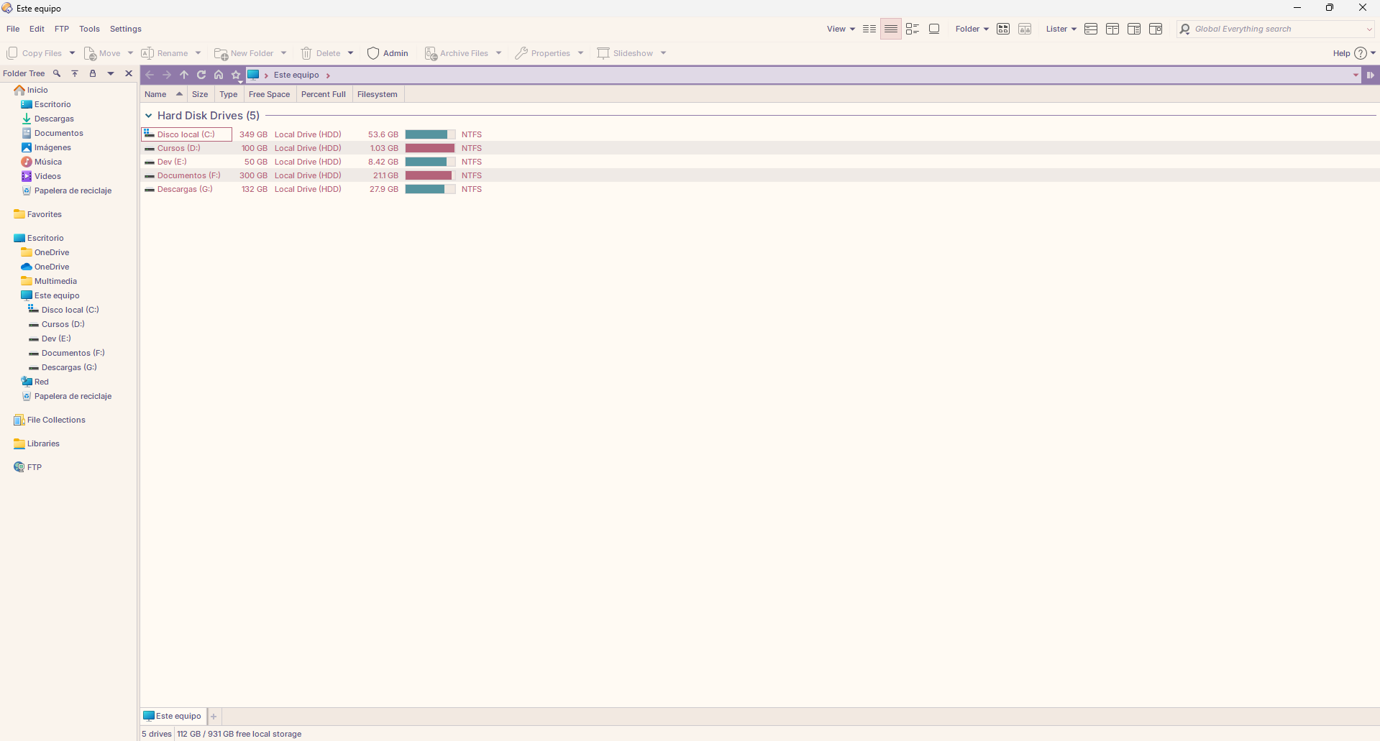Toggle the folder tree lock icon
Screen dimensions: 1380x741
click(x=93, y=73)
